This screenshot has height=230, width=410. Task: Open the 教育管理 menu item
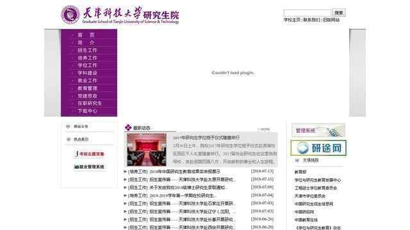[x=87, y=88]
